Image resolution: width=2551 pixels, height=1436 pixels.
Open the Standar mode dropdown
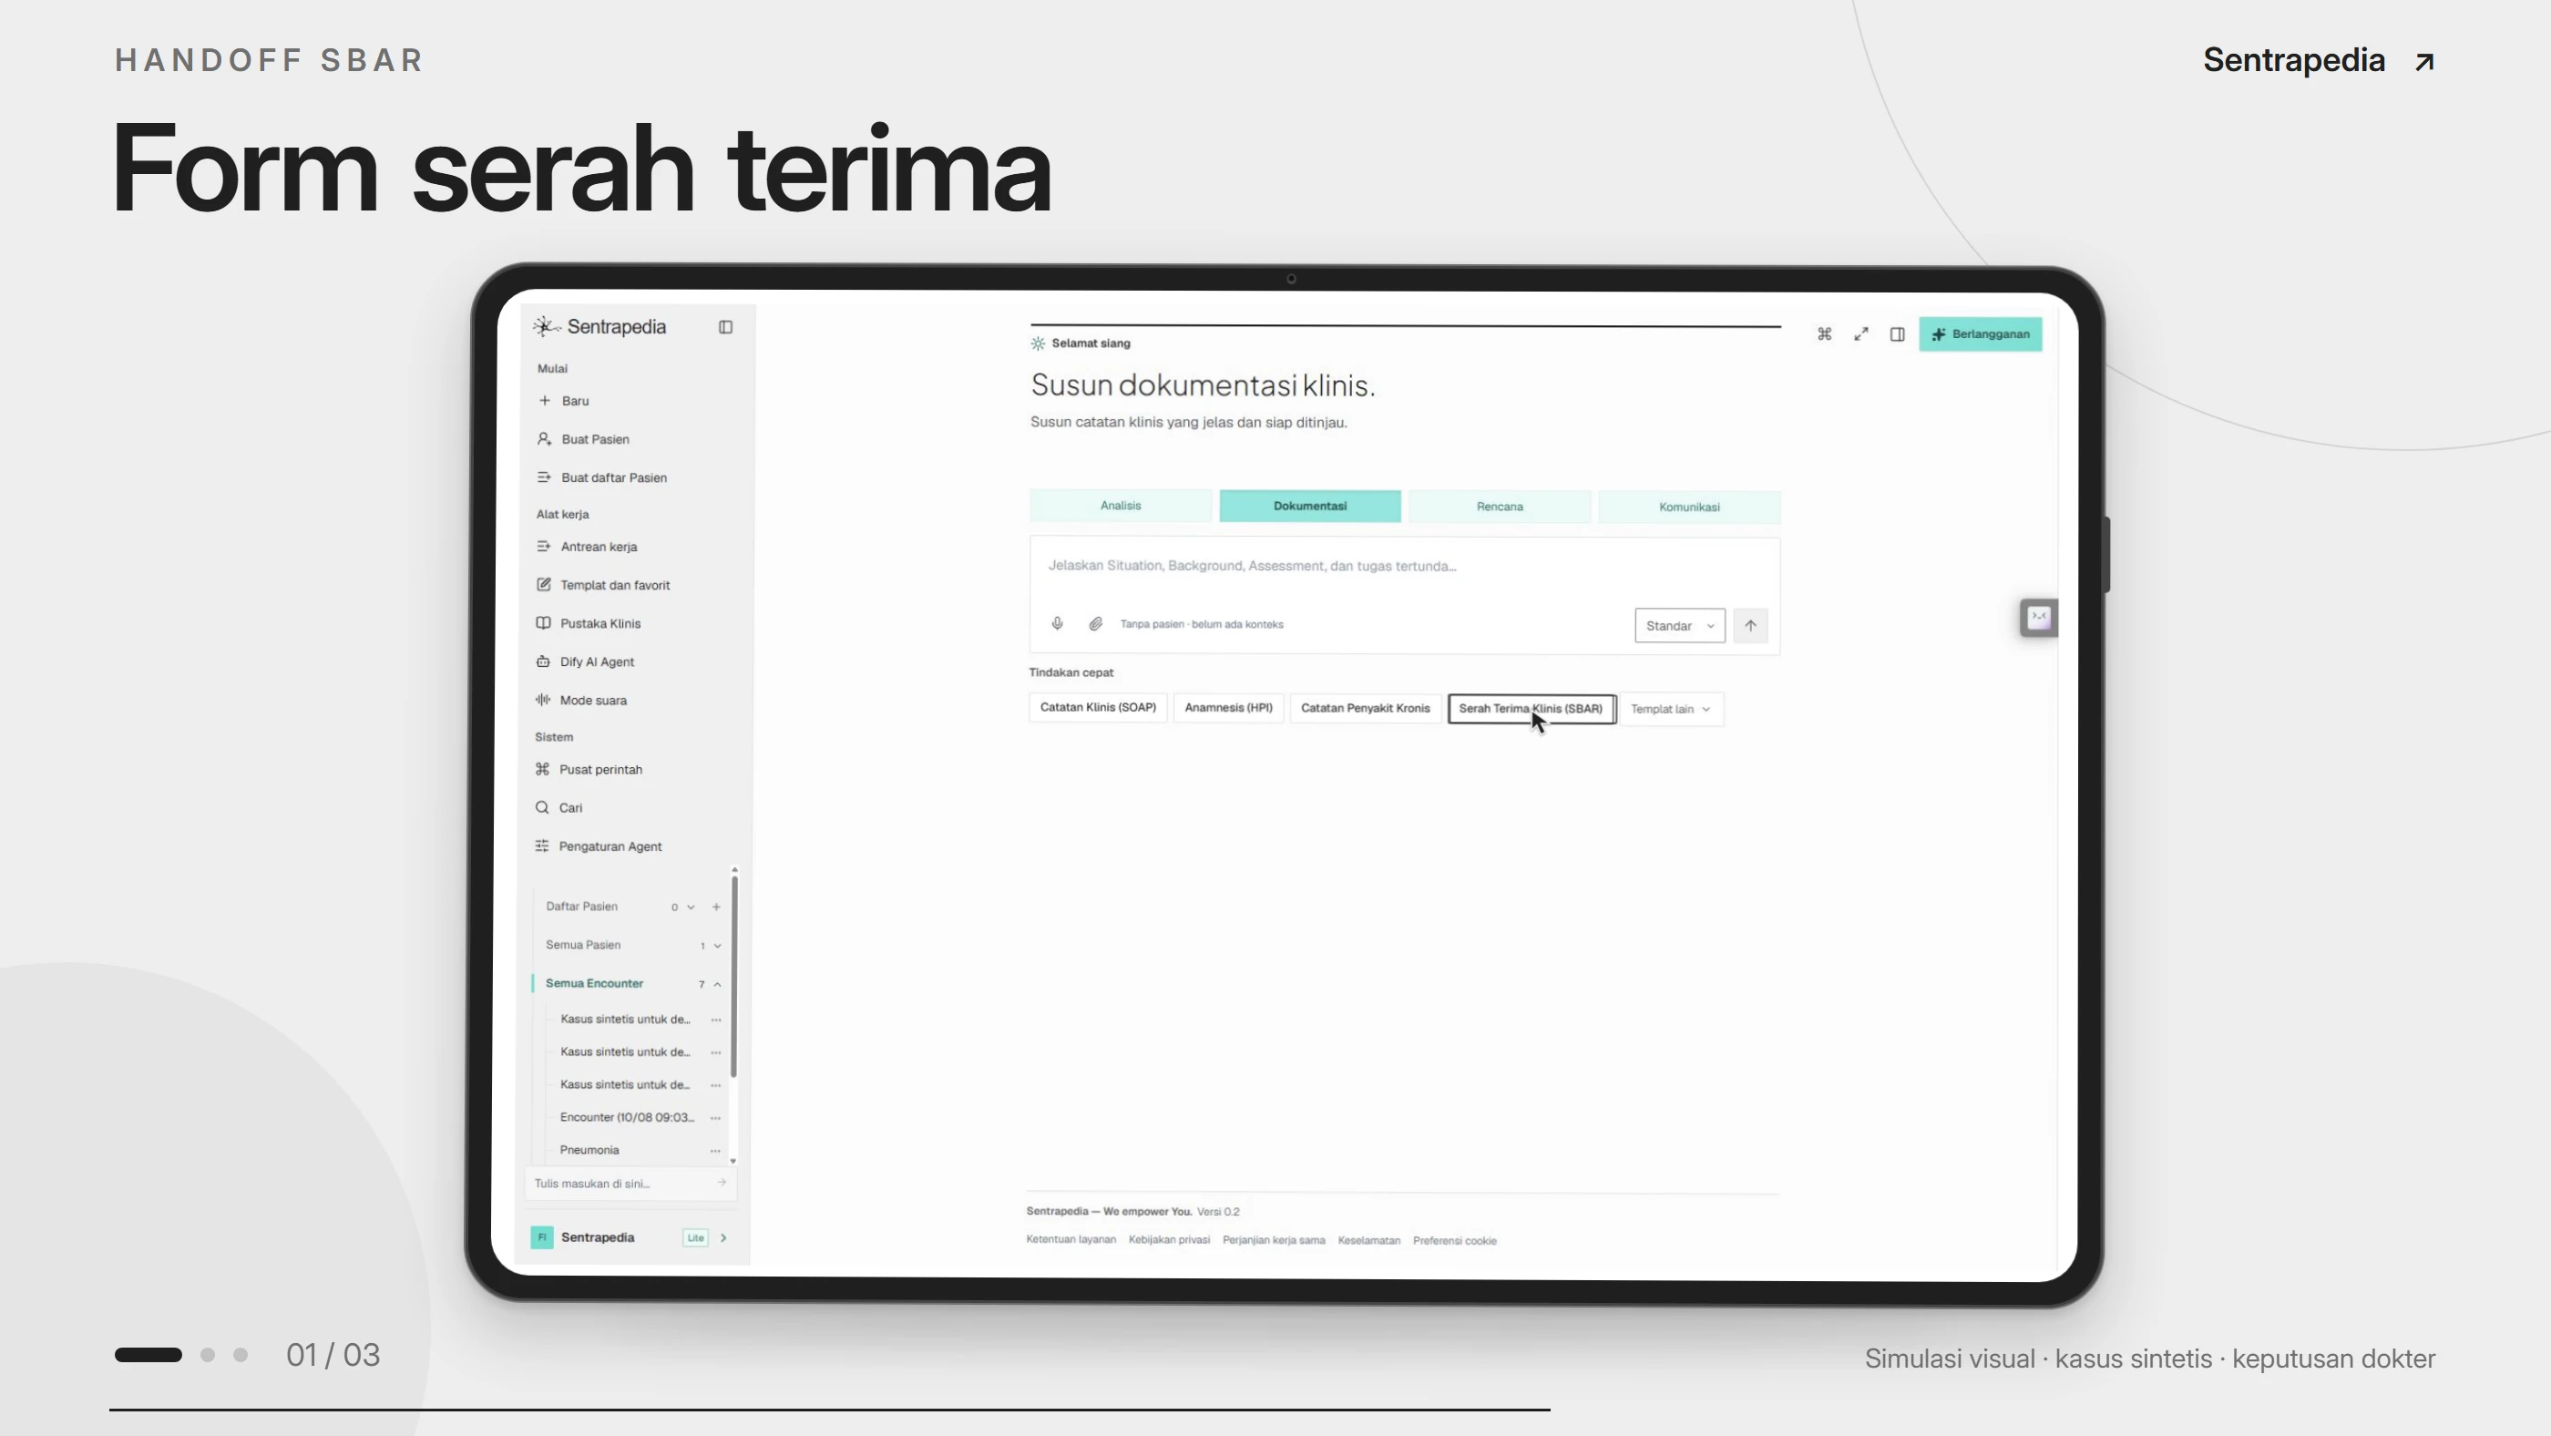[1679, 626]
